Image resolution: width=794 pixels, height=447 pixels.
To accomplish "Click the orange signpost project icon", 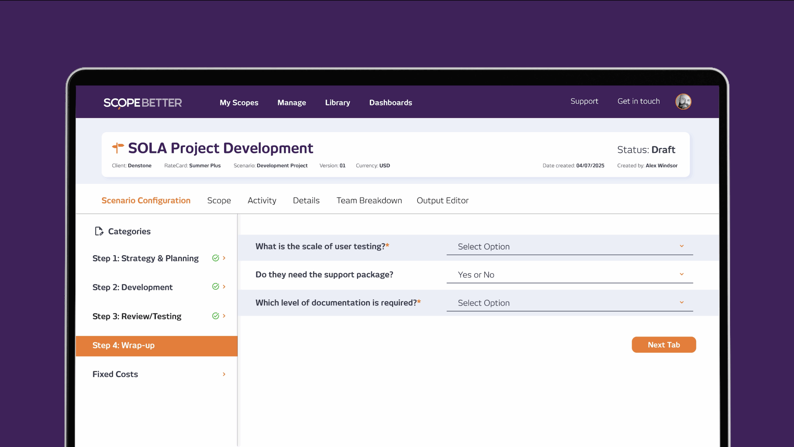I will pyautogui.click(x=118, y=148).
